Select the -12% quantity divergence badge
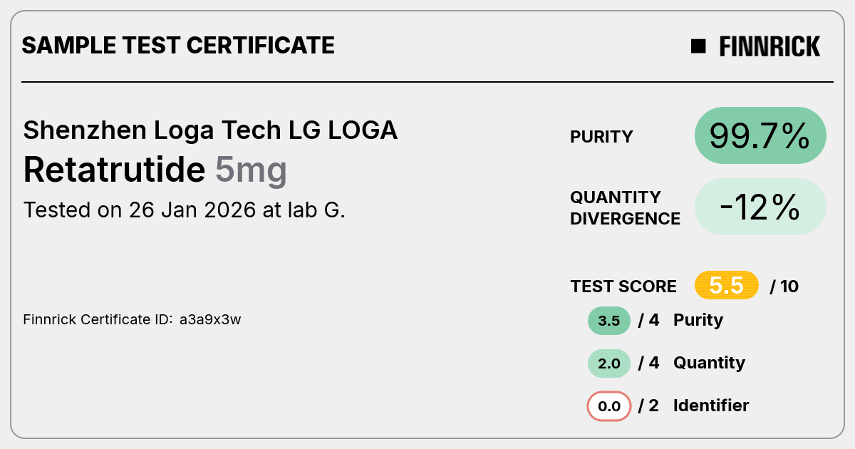This screenshot has width=855, height=449. pyautogui.click(x=760, y=207)
